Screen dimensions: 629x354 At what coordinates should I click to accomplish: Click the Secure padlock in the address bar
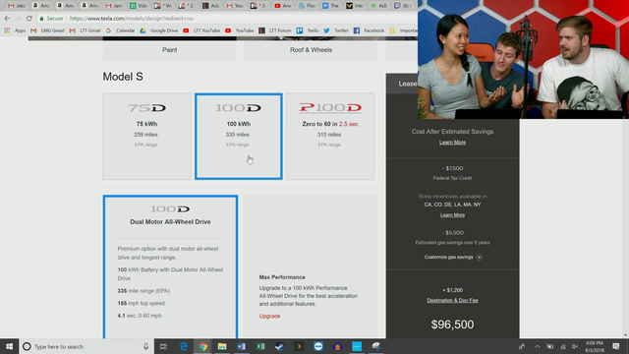pyautogui.click(x=41, y=19)
